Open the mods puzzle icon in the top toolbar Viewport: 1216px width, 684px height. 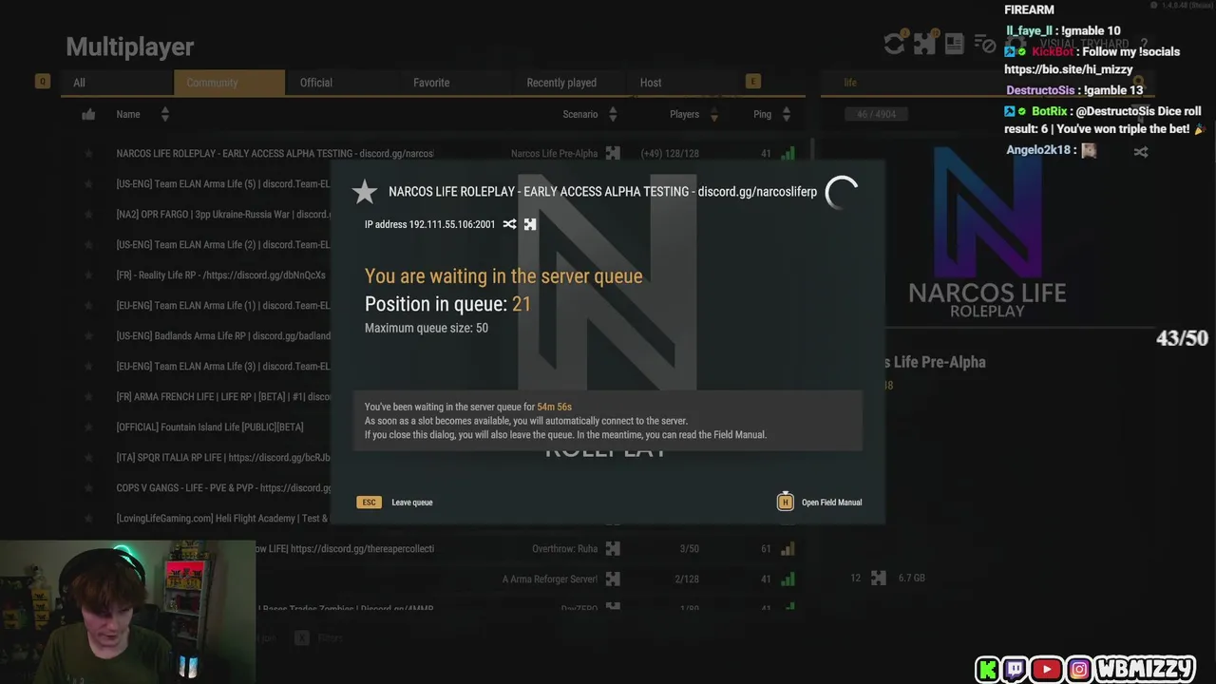(924, 44)
